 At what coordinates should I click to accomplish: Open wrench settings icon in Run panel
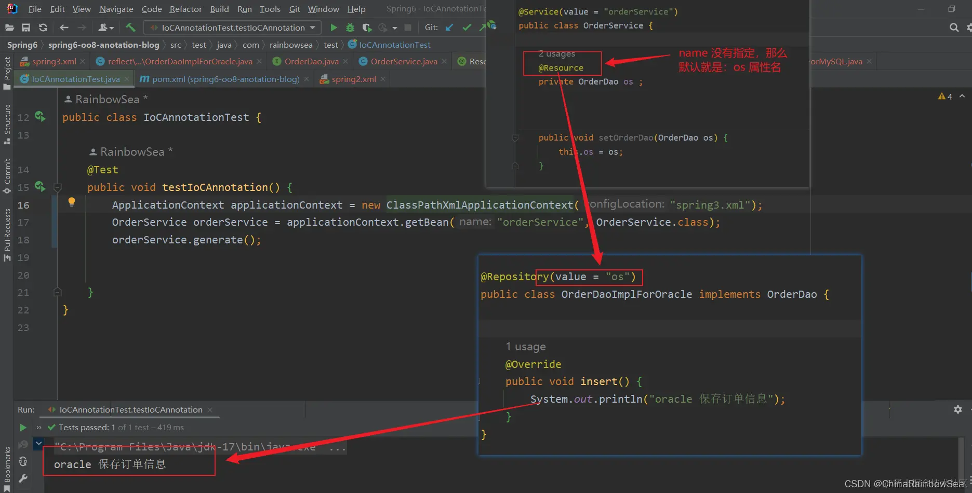click(x=23, y=478)
